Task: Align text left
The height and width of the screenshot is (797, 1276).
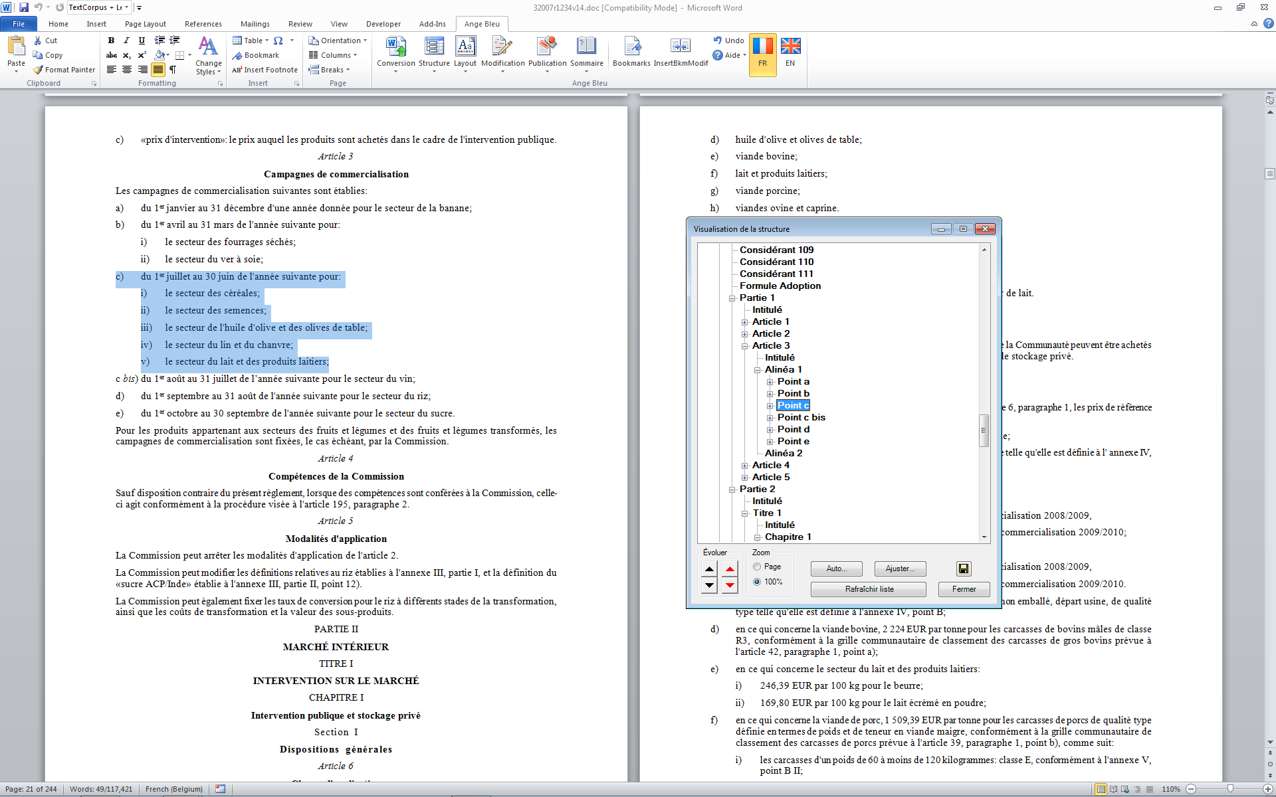Action: 112,70
